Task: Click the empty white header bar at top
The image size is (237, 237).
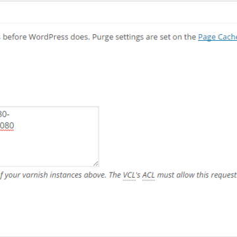Action: click(118, 13)
